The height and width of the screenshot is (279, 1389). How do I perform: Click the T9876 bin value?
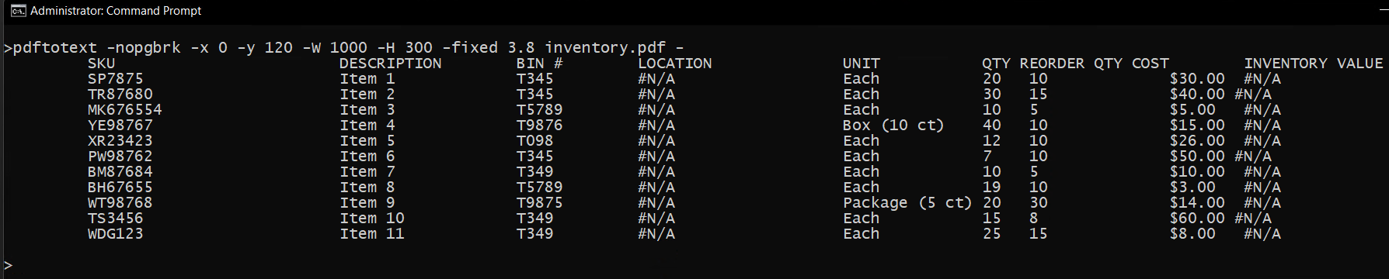540,126
